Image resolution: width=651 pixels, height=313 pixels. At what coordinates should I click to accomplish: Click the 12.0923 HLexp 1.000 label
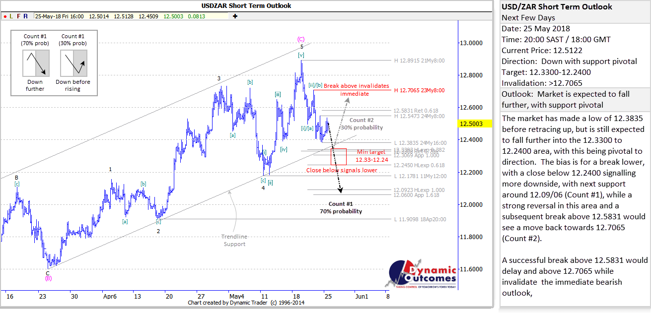pyautogui.click(x=419, y=190)
